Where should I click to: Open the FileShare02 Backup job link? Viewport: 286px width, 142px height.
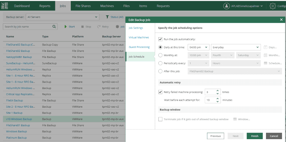pos(18,51)
